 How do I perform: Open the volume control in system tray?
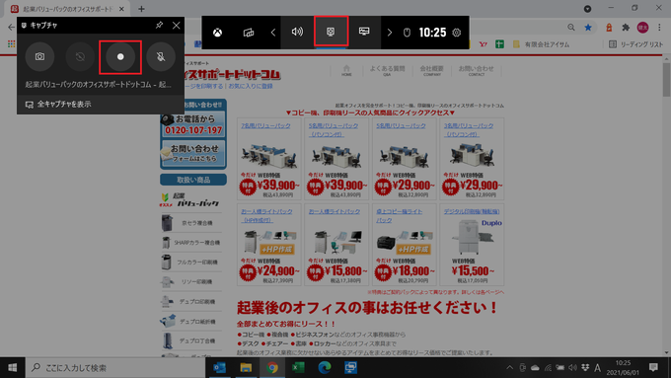pos(572,367)
